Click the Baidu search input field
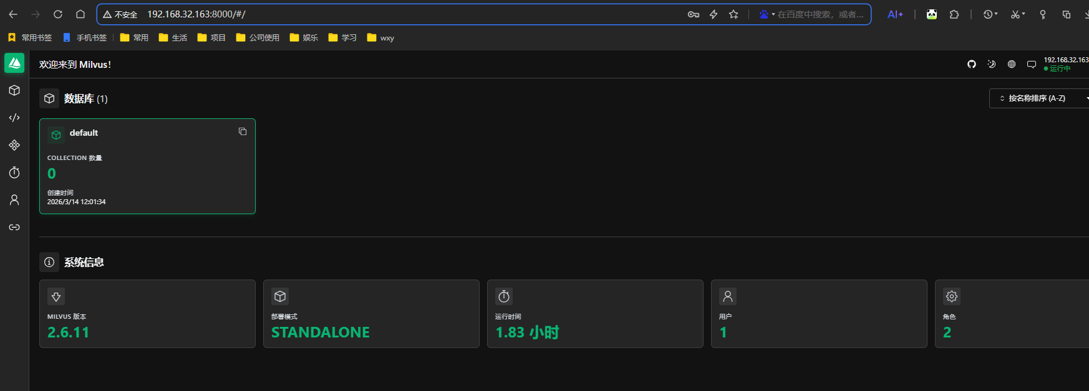Image resolution: width=1089 pixels, height=391 pixels. pyautogui.click(x=821, y=14)
